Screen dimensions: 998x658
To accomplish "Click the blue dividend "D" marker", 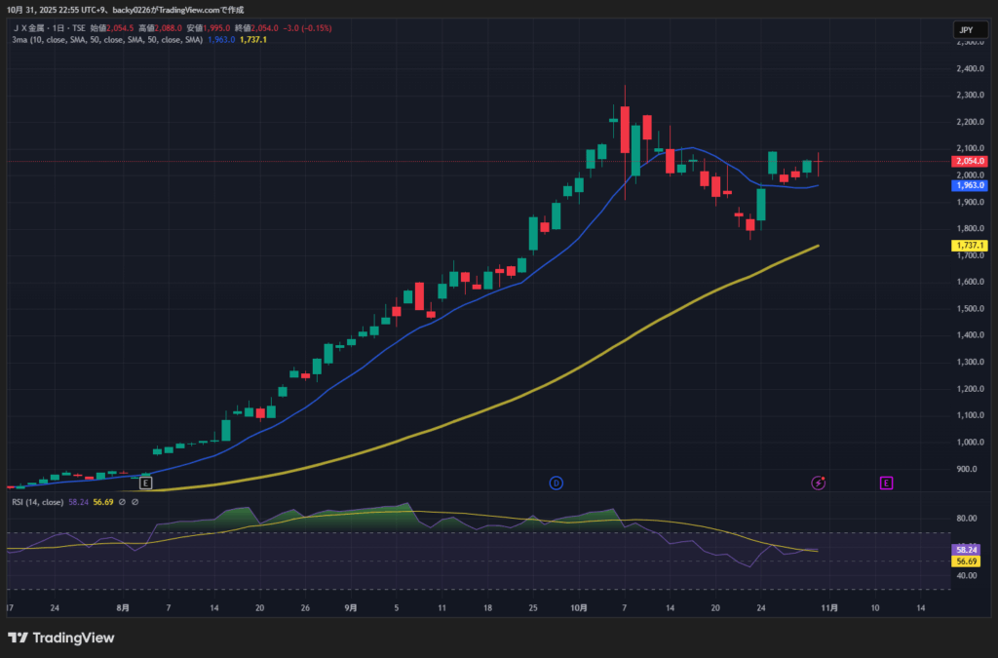I will click(557, 483).
